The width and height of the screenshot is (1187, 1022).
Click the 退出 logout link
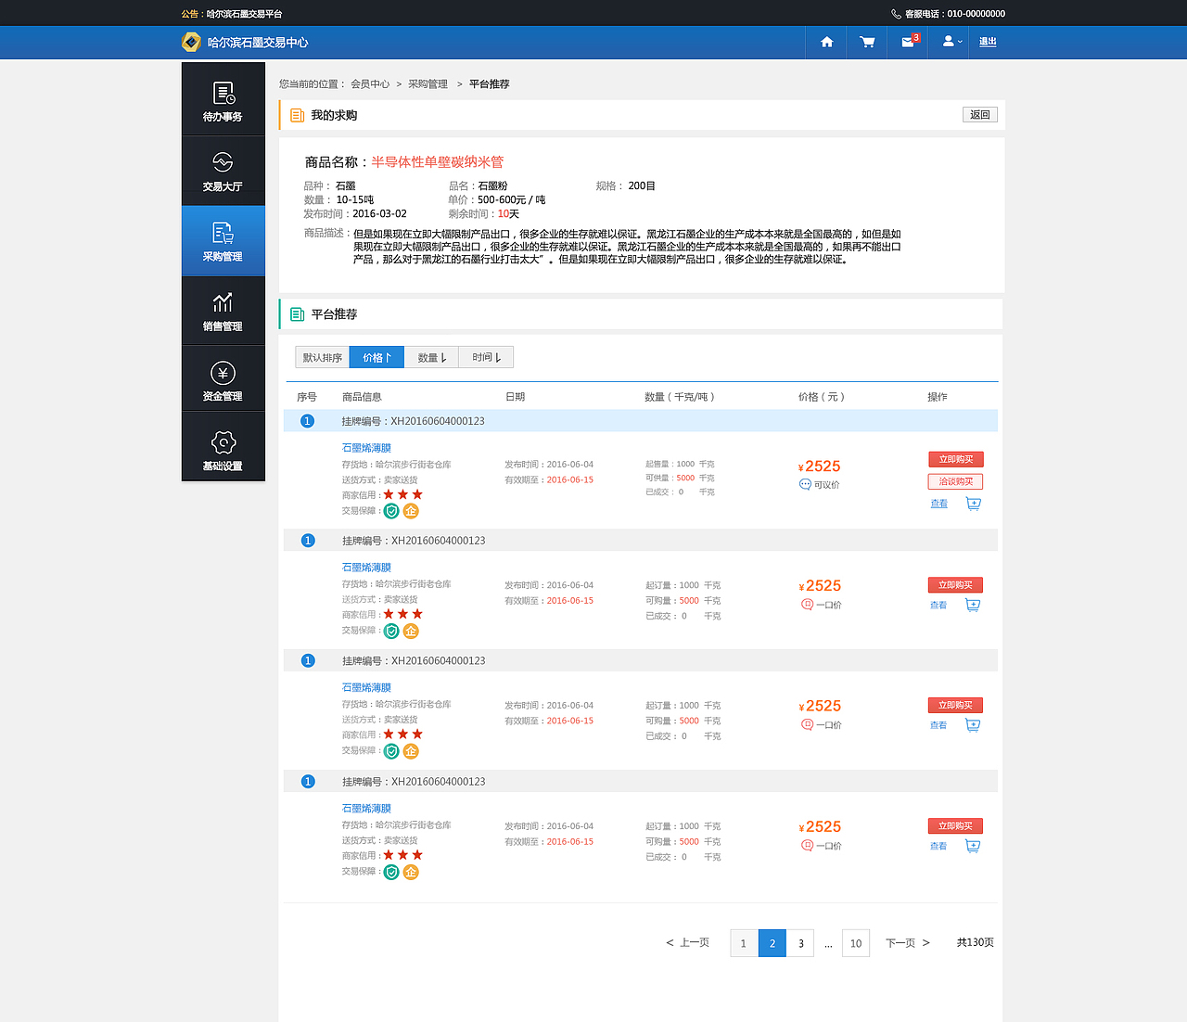tap(988, 42)
